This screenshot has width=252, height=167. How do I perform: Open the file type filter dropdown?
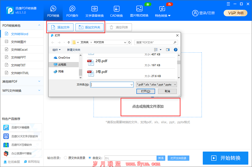(156, 84)
